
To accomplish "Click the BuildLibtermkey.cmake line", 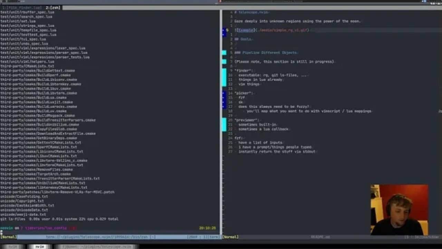I will pos(41,84).
